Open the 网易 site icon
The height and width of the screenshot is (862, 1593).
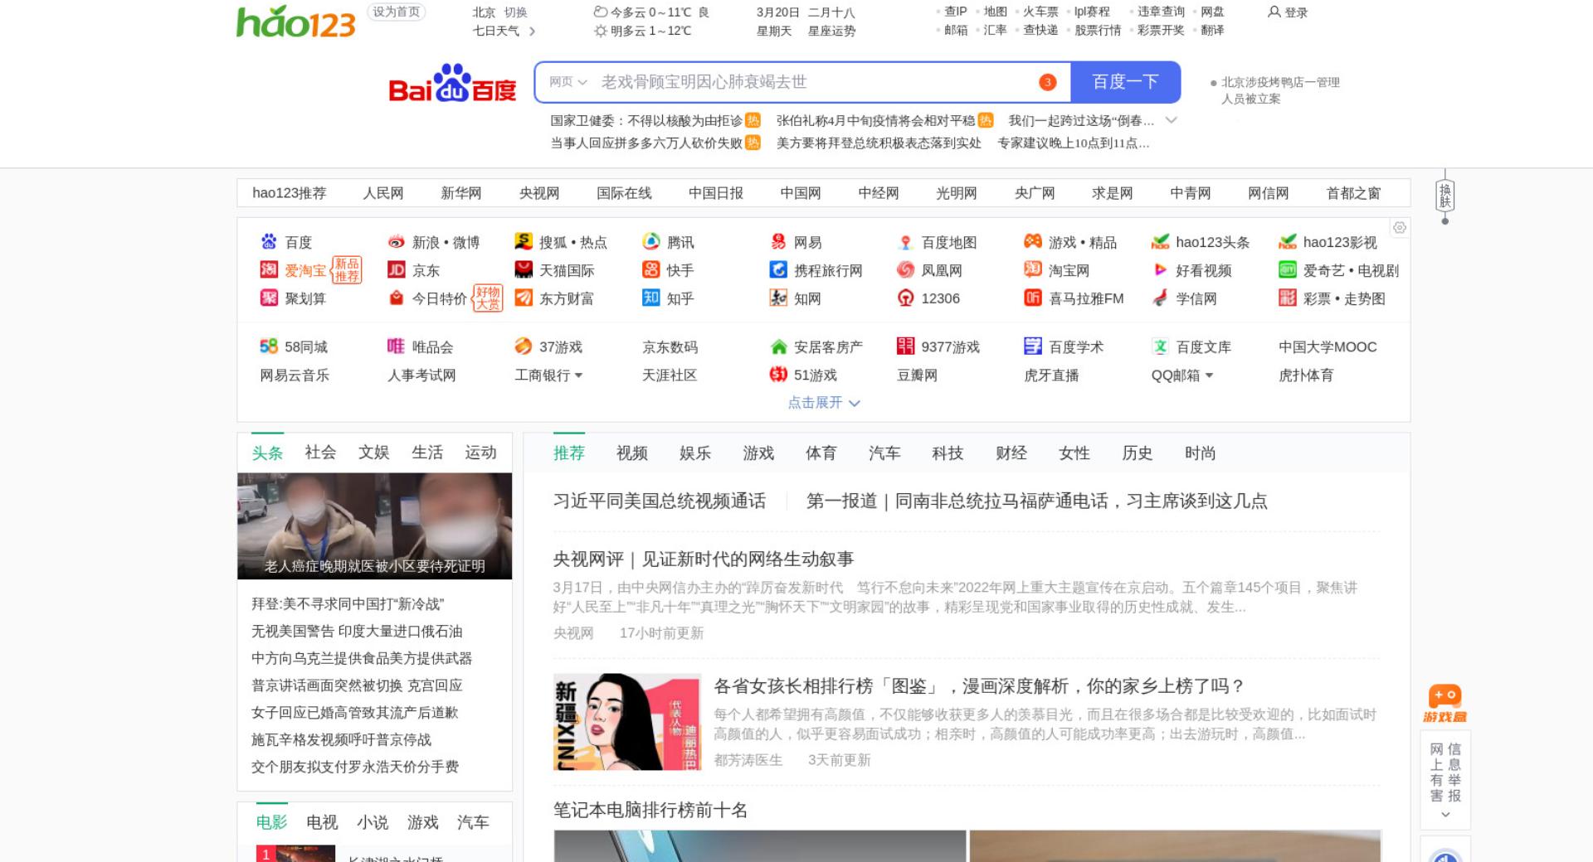pos(778,242)
